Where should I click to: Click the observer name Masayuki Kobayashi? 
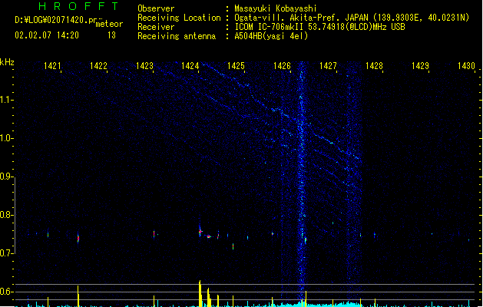pyautogui.click(x=276, y=8)
